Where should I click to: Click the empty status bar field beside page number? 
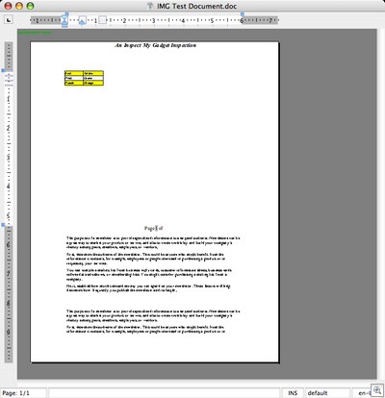164,393
